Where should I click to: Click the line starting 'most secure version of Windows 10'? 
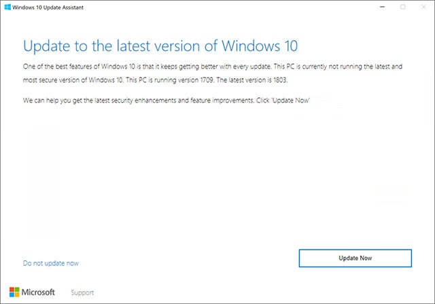point(156,80)
